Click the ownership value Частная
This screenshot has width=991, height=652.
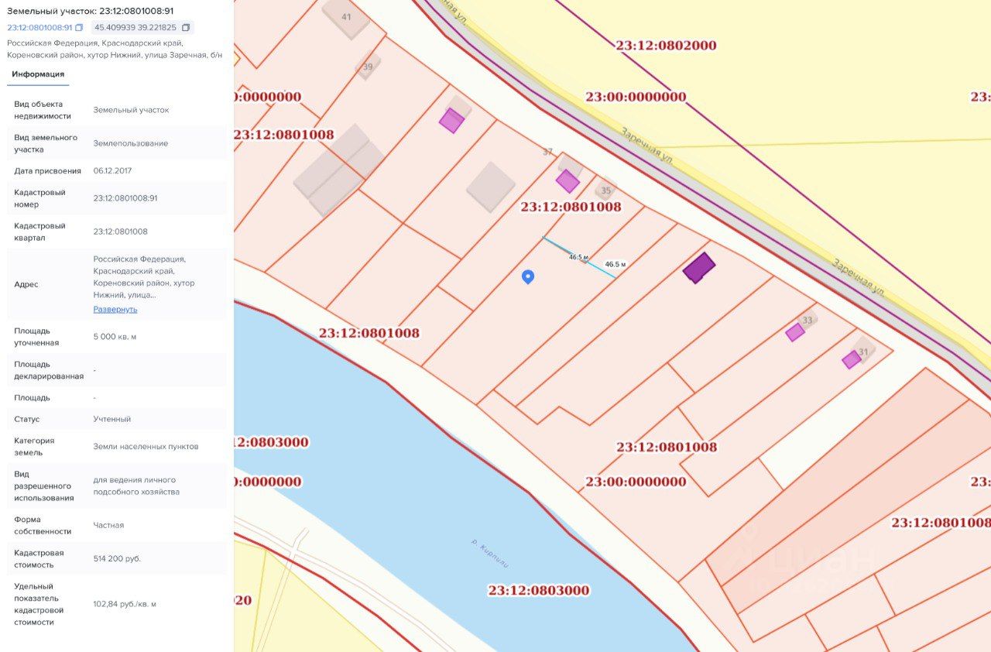pyautogui.click(x=108, y=525)
